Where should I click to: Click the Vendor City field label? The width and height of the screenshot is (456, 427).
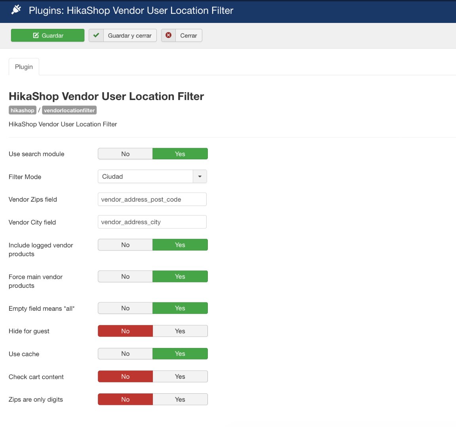(32, 223)
